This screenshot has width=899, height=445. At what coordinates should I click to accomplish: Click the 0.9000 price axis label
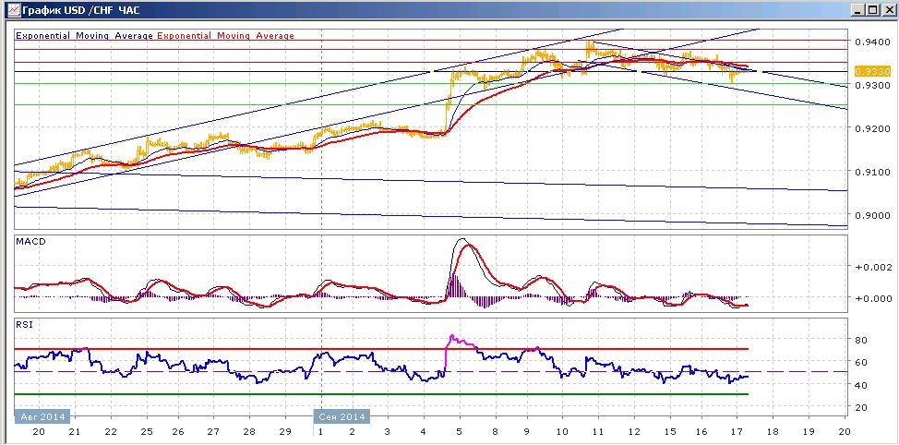coord(870,215)
